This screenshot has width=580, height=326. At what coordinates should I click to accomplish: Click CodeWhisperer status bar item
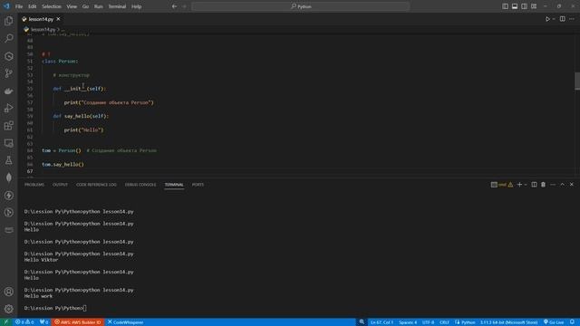[x=126, y=322]
